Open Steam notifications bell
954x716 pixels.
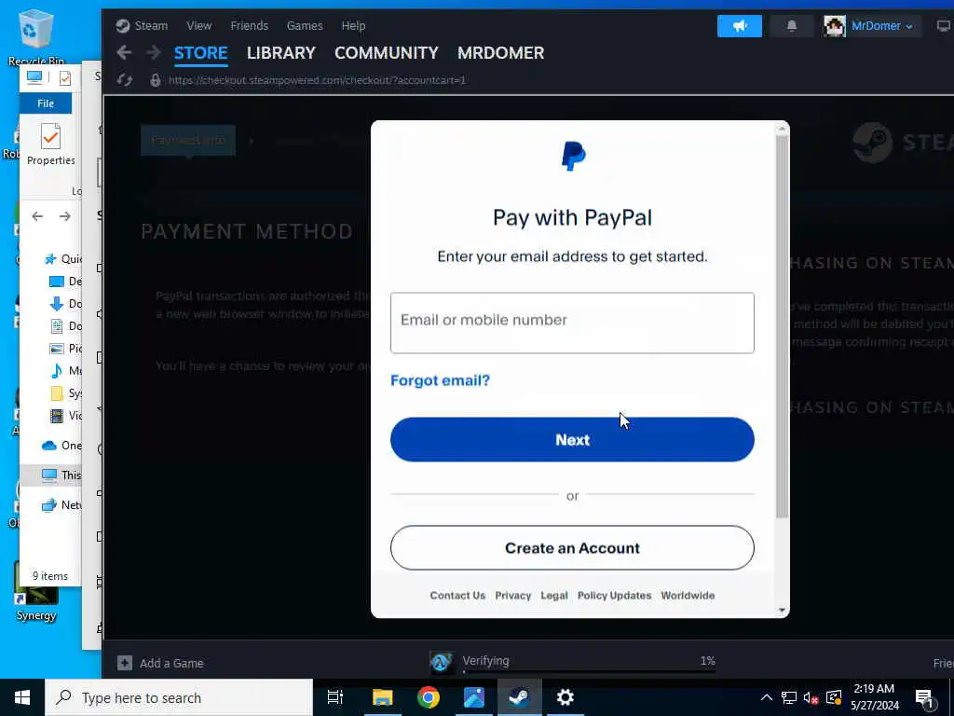click(792, 25)
